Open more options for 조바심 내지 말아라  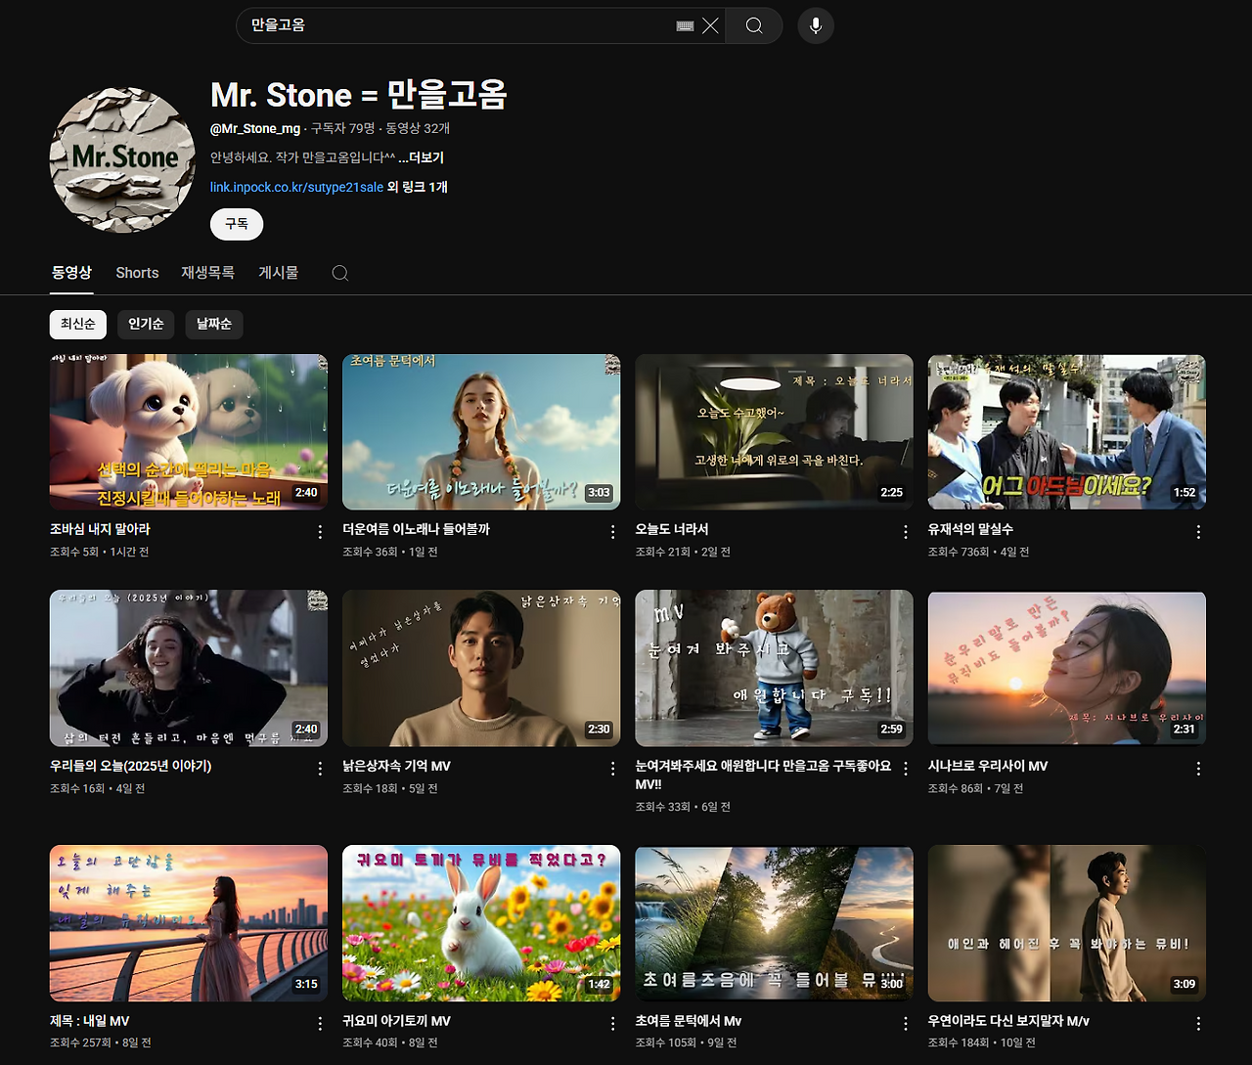(x=320, y=532)
